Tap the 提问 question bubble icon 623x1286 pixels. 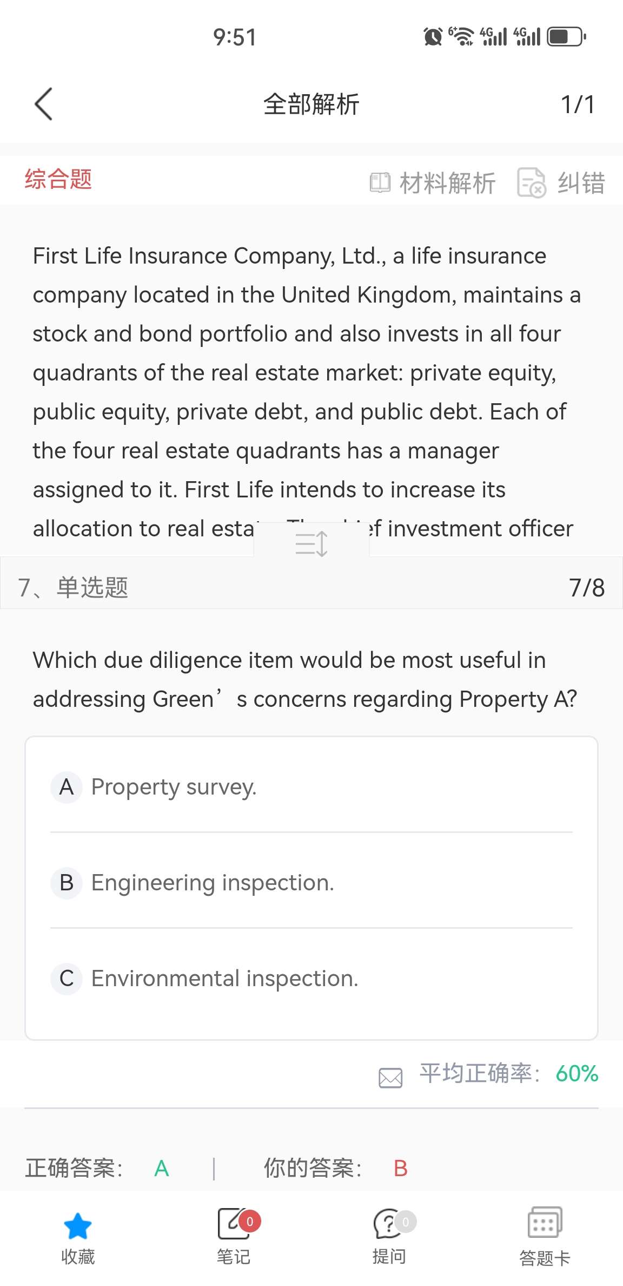point(388,1224)
